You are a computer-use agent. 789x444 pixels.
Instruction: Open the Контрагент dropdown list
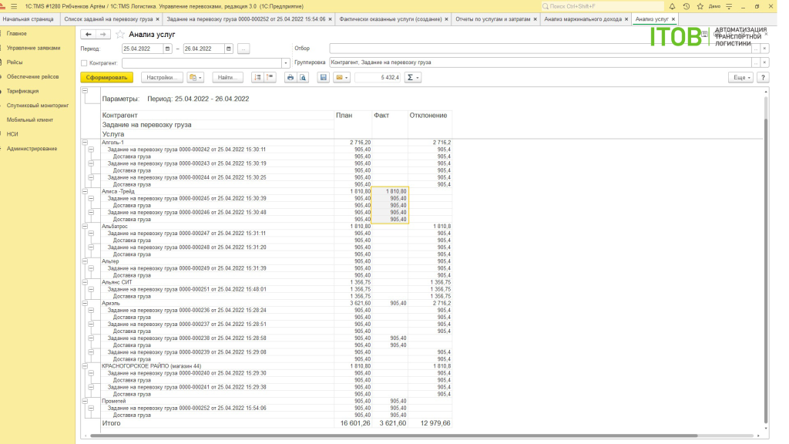pos(286,63)
